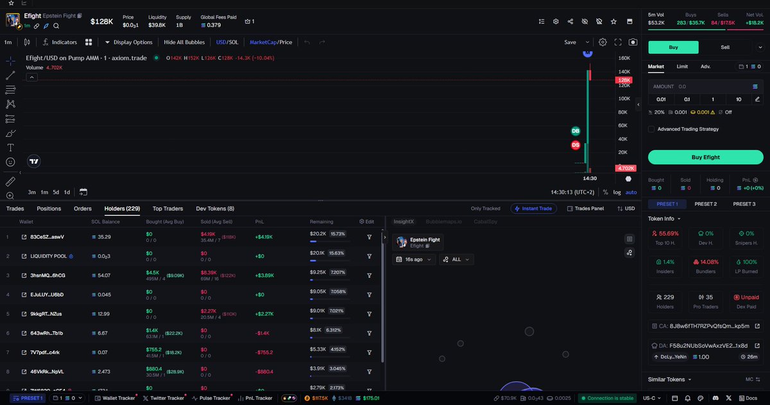
Task: Redo the last chart action
Action: coord(322,42)
